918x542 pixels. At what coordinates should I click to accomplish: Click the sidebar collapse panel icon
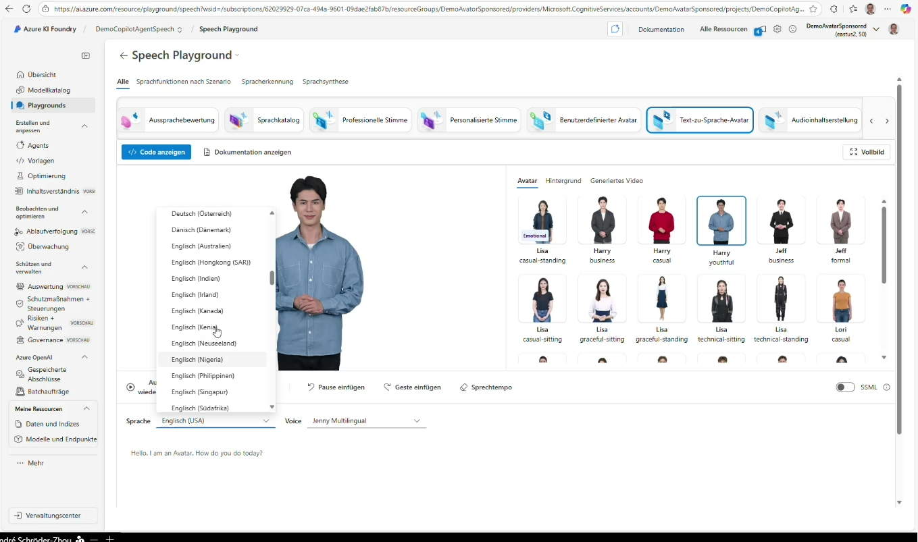pos(86,56)
